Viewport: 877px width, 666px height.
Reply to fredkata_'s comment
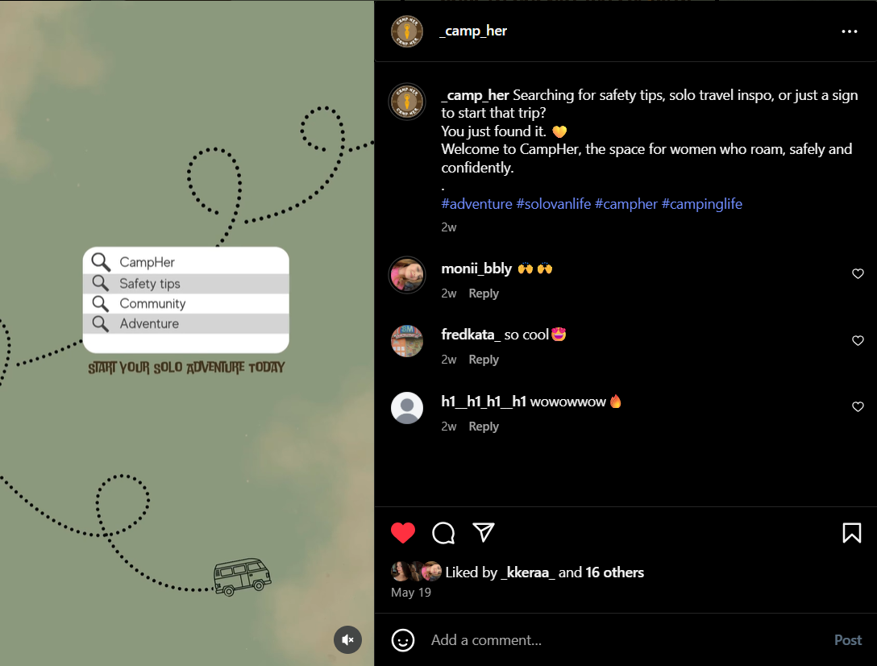click(484, 360)
